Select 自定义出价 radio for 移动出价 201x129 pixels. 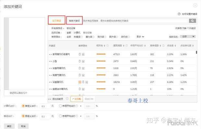click(x=23, y=116)
